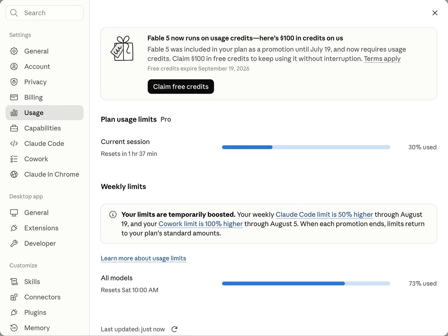The image size is (448, 336).
Task: Click the All models weekly progress bar
Action: [x=306, y=283]
